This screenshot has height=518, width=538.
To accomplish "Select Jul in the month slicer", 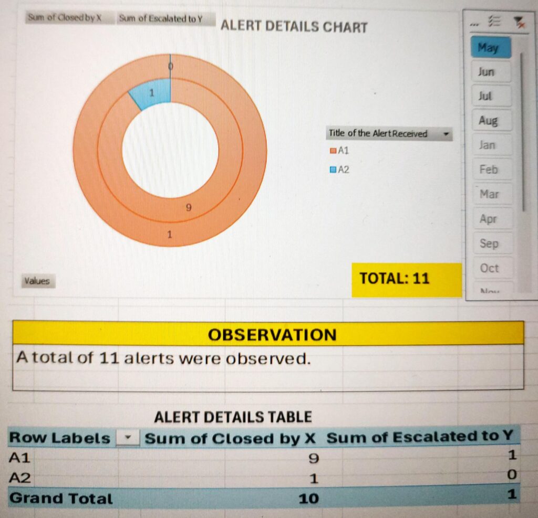I will click(x=491, y=96).
